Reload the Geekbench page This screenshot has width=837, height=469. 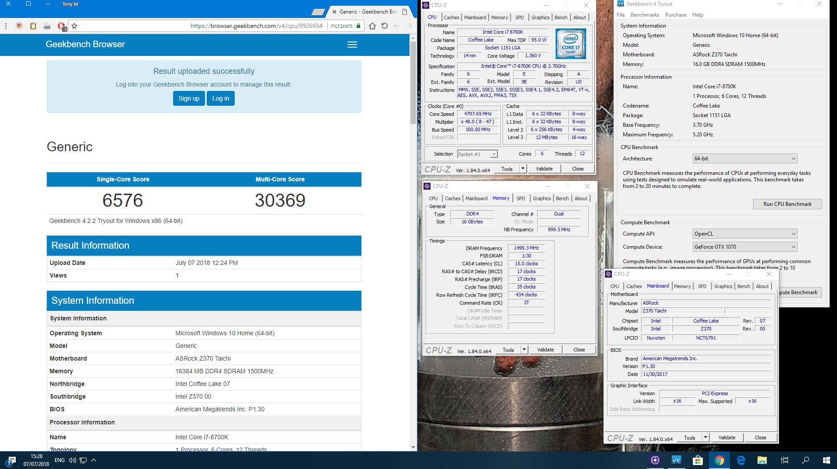tap(385, 26)
